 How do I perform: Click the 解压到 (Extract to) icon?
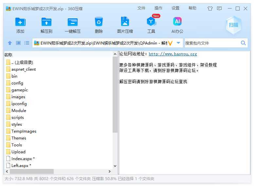[x=46, y=22]
